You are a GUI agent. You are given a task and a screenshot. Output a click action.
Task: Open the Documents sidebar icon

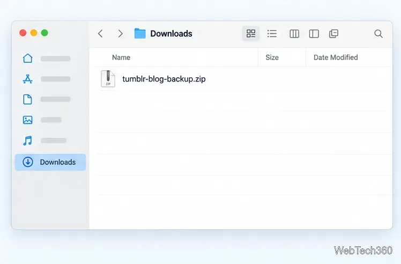(x=28, y=99)
